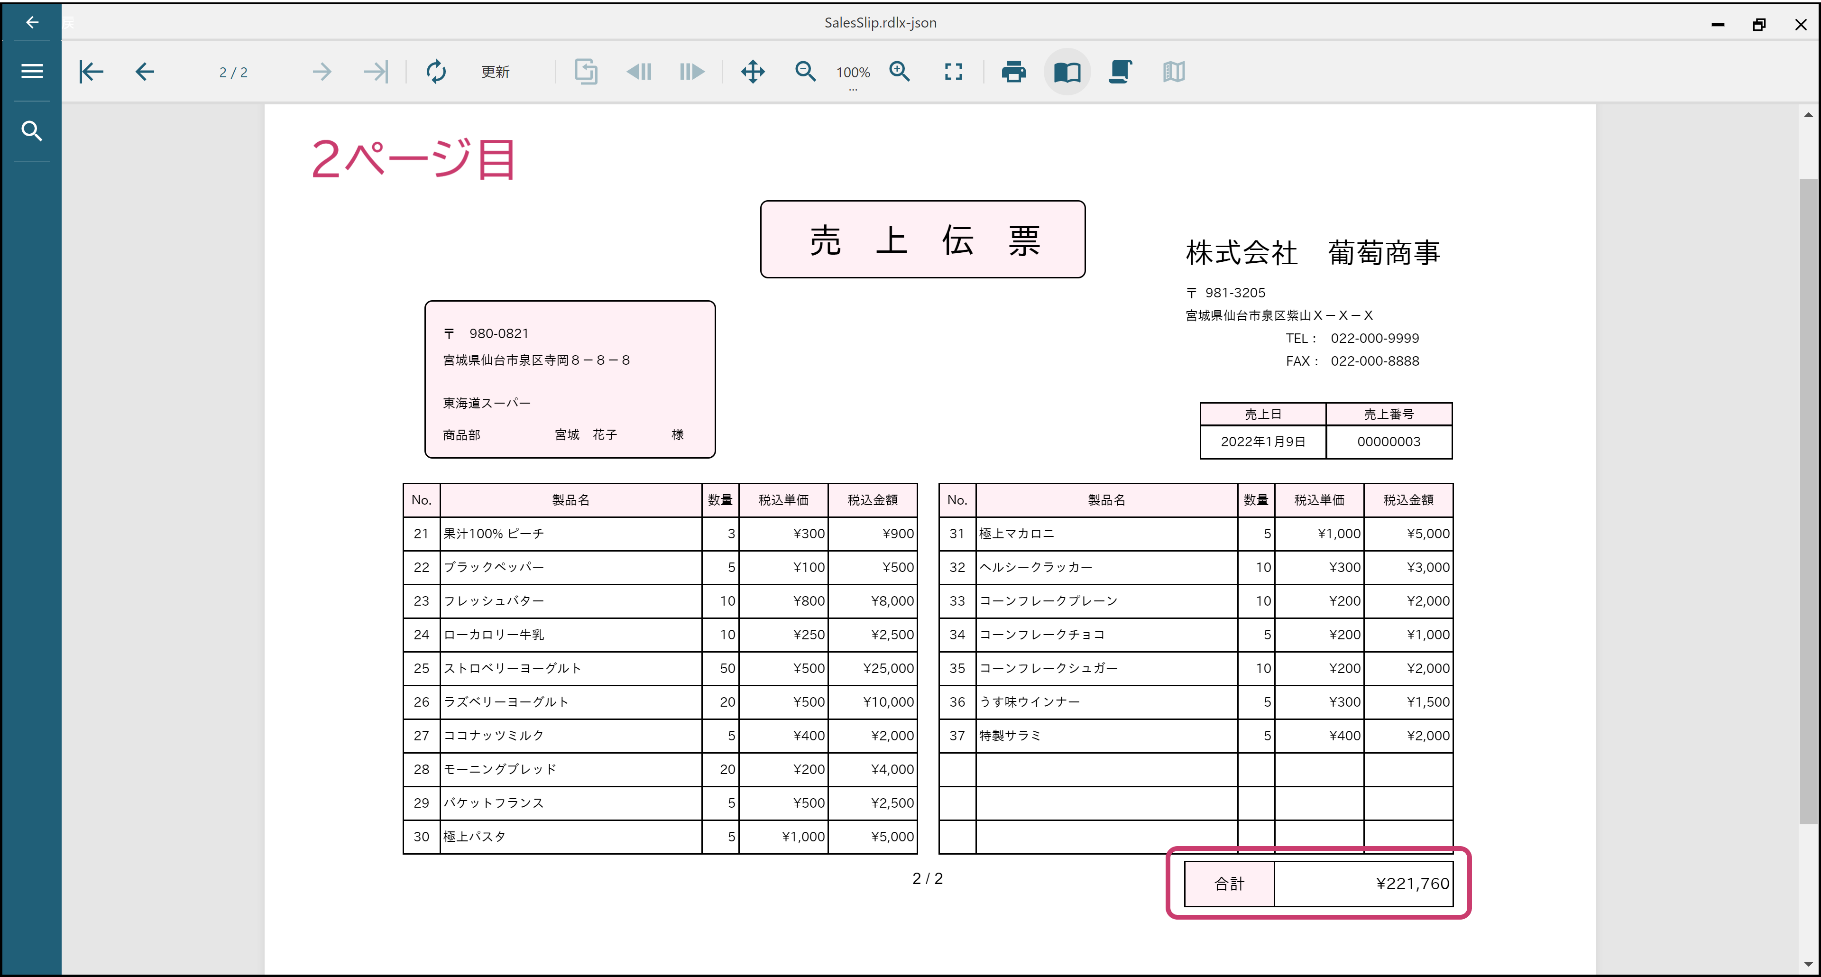The image size is (1821, 977).
Task: Switch to galley mode view
Action: tap(1174, 72)
